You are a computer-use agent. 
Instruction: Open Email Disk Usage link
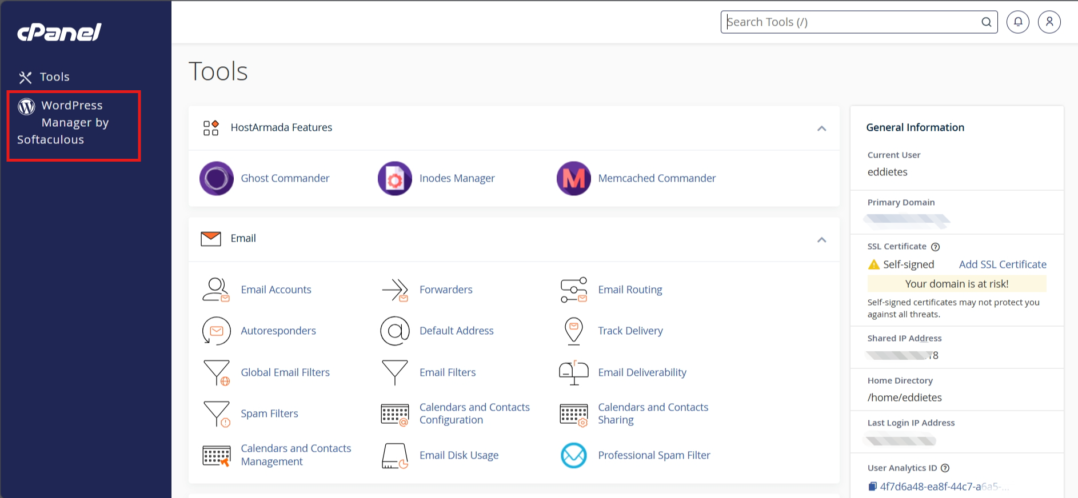coord(459,455)
